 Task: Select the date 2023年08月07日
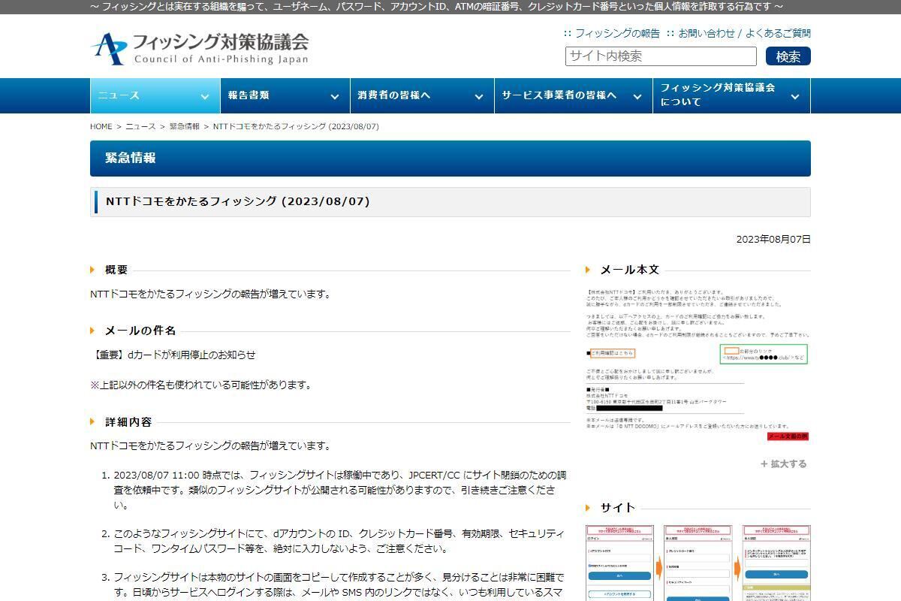(773, 239)
